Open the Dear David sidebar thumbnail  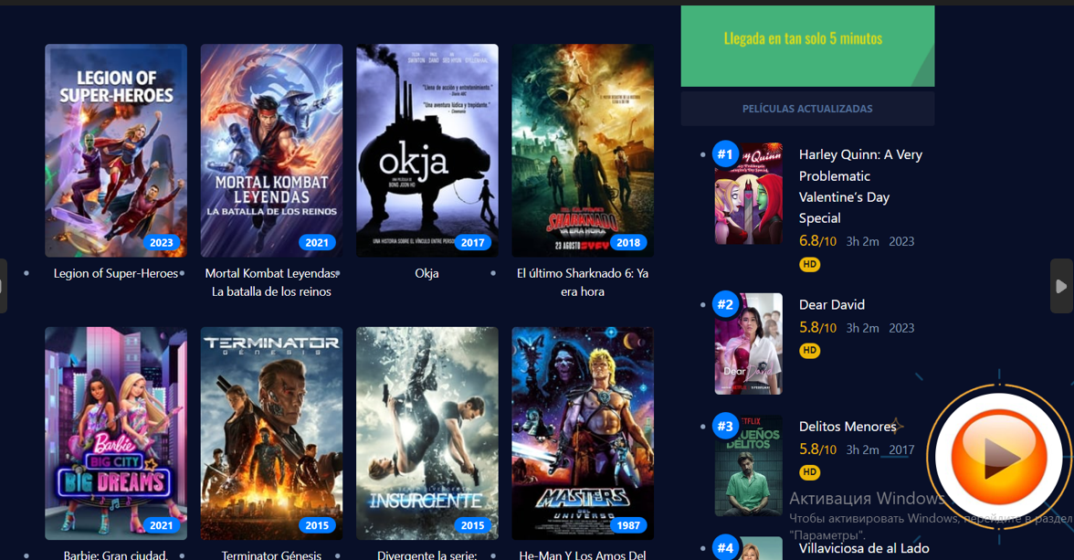[749, 343]
